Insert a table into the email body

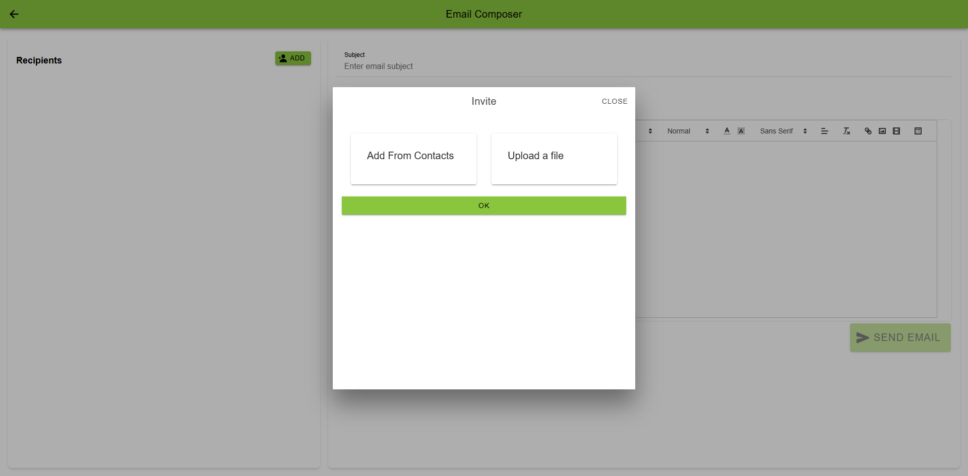[x=918, y=131]
